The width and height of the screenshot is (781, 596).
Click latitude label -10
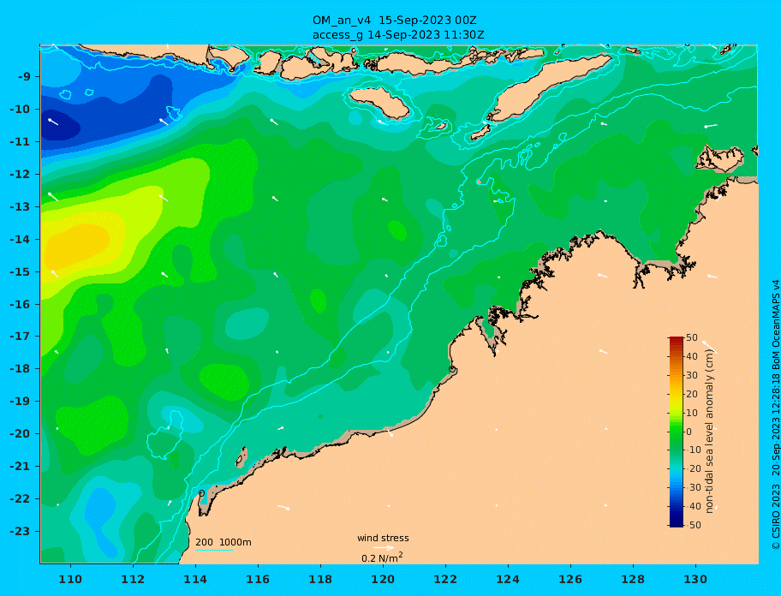(x=21, y=109)
